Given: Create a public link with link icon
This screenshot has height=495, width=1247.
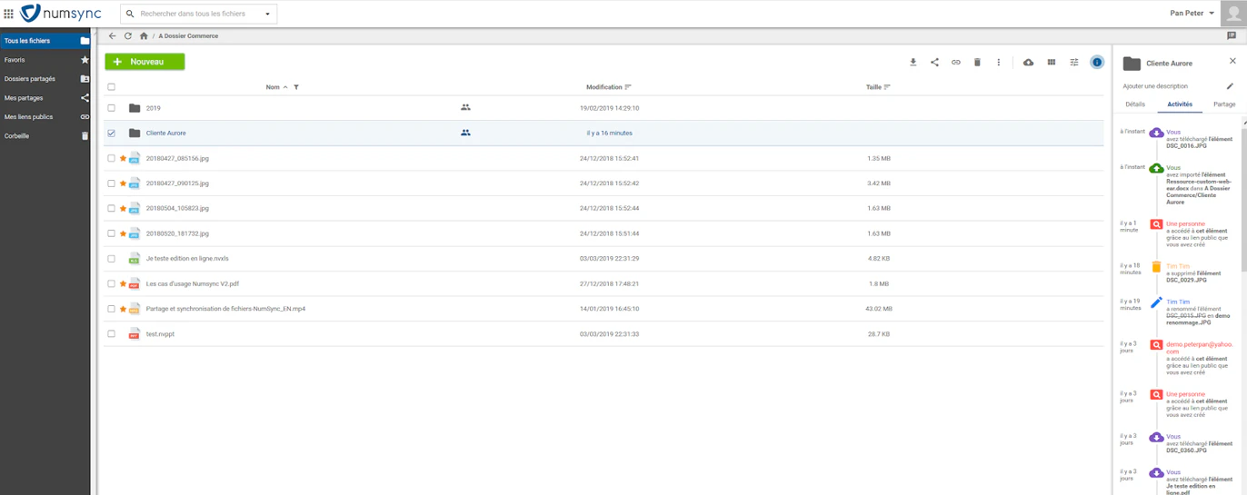Looking at the screenshot, I should click(955, 63).
